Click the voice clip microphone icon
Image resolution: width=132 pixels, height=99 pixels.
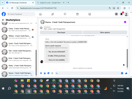click(41, 73)
